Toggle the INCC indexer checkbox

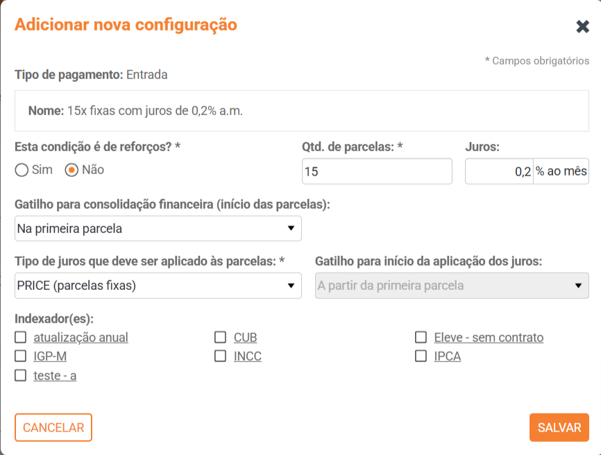tap(221, 357)
